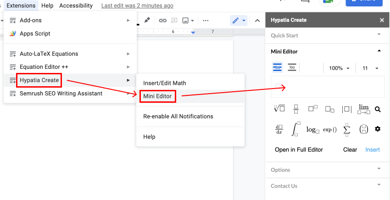Click the add comment toolbar icon
This screenshot has height=200, width=390.
pyautogui.click(x=174, y=20)
